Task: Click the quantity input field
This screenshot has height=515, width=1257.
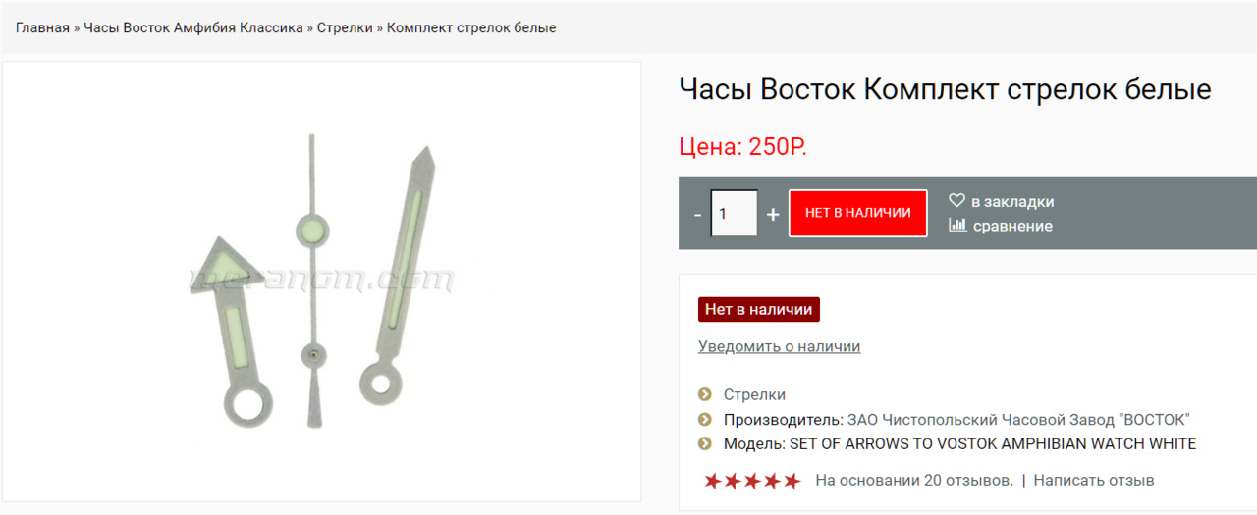Action: point(735,213)
